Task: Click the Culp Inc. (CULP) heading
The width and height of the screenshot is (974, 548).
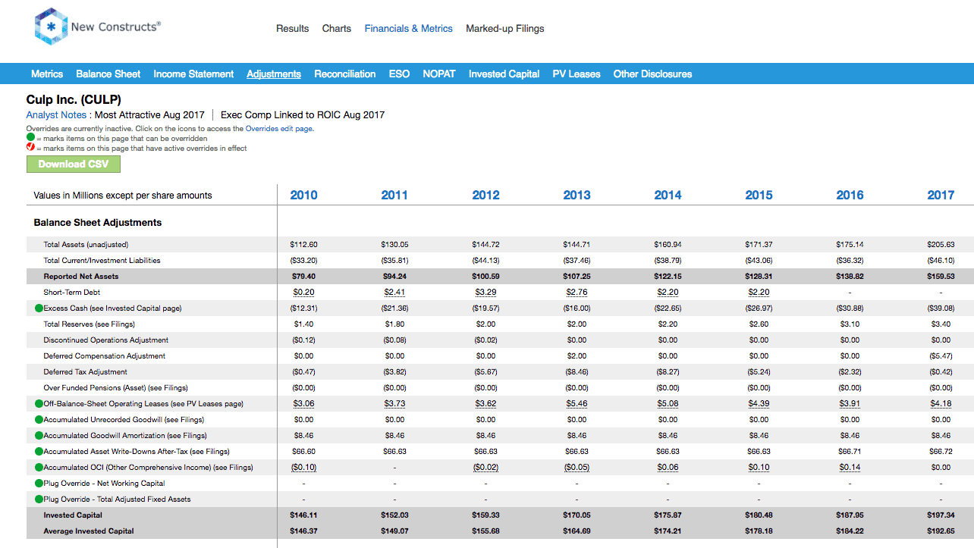Action: (x=74, y=99)
